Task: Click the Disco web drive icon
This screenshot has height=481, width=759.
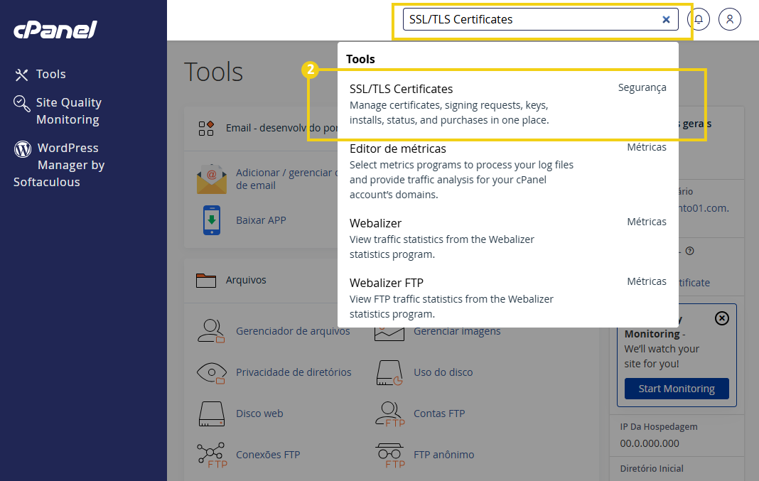Action: (212, 414)
